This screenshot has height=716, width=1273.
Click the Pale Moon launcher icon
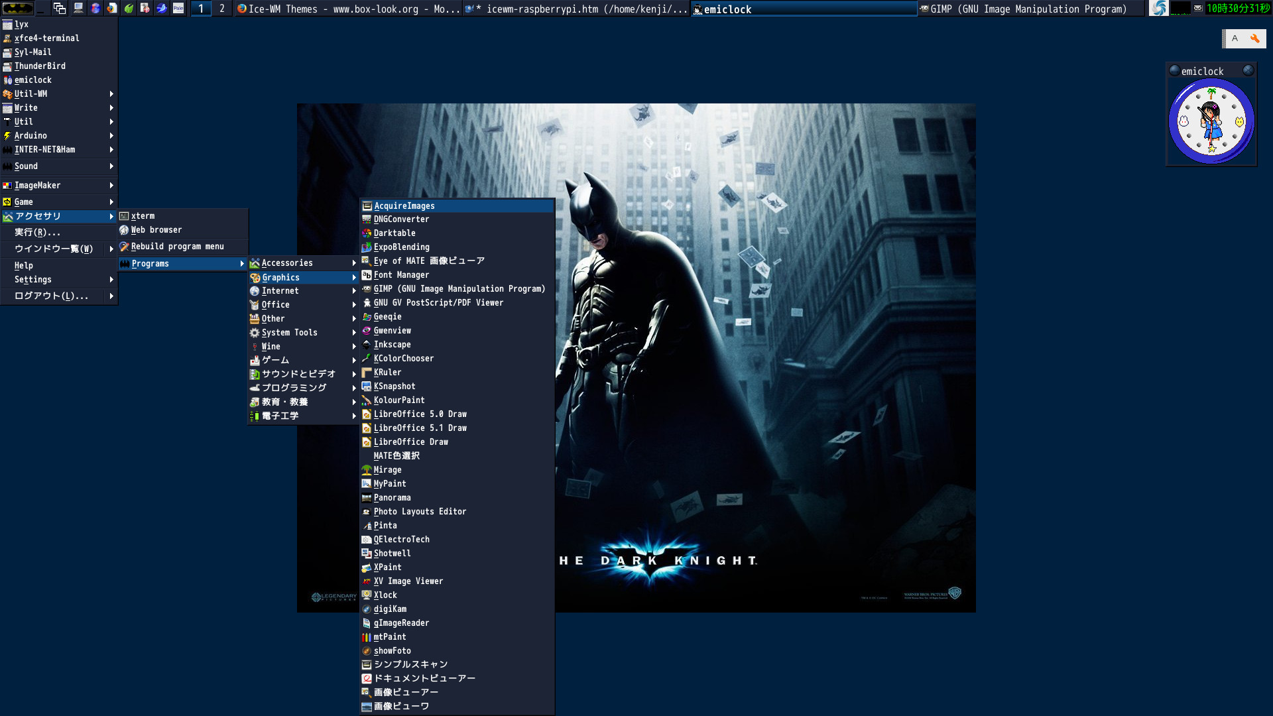coord(178,9)
